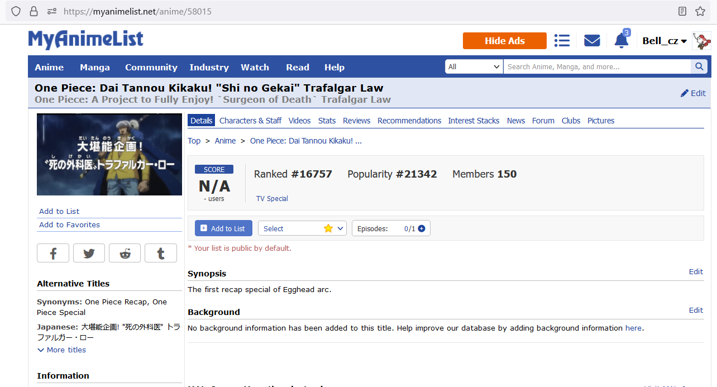Click the 'here' link in Background text
717x387 pixels.
633,328
